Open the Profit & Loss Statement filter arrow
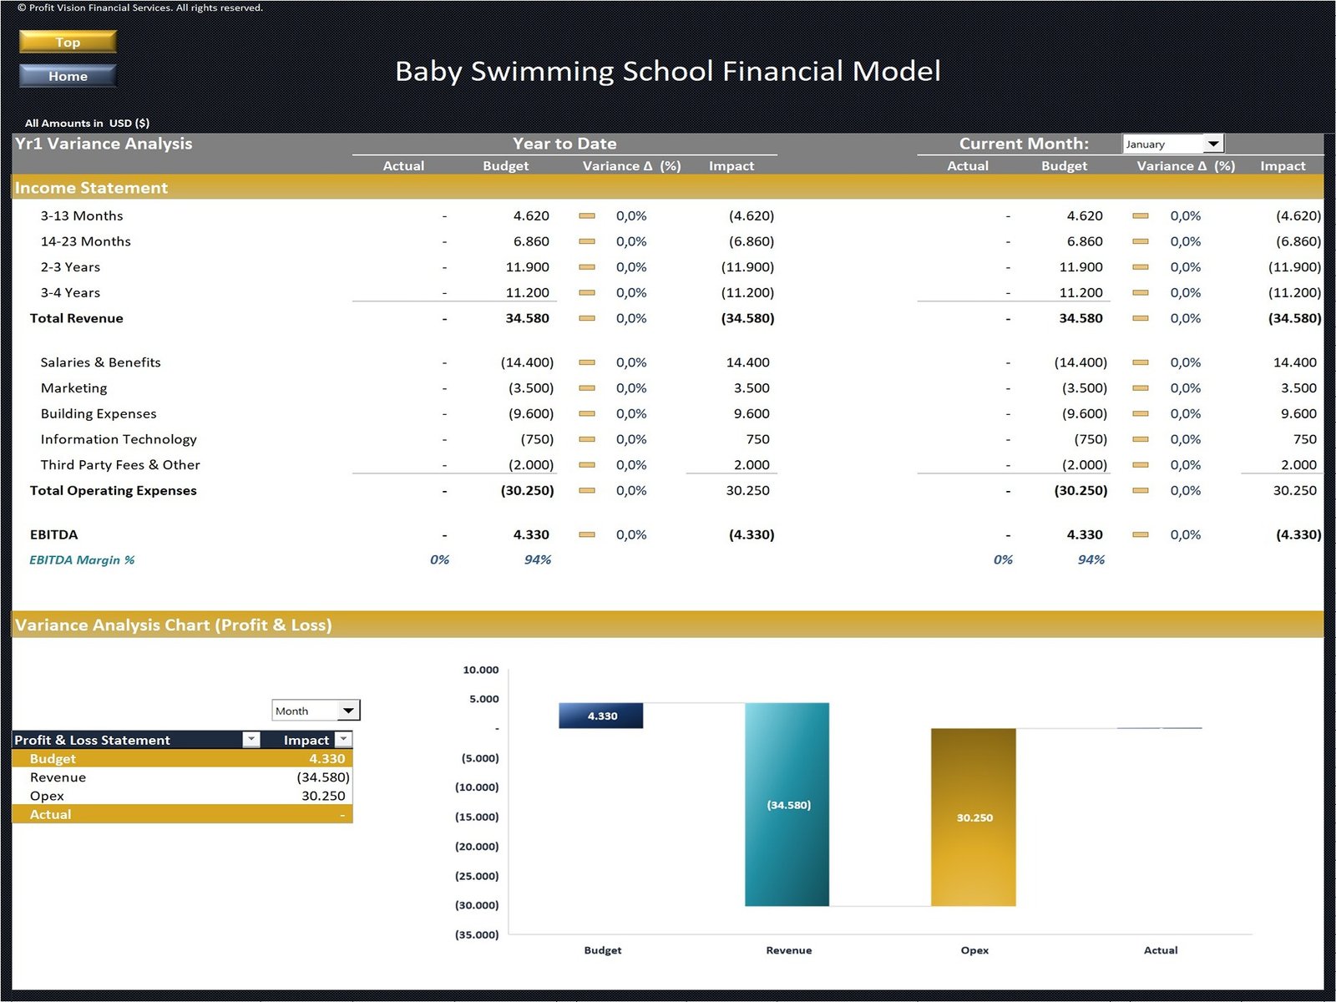Viewport: 1336px width, 1002px height. click(x=250, y=740)
